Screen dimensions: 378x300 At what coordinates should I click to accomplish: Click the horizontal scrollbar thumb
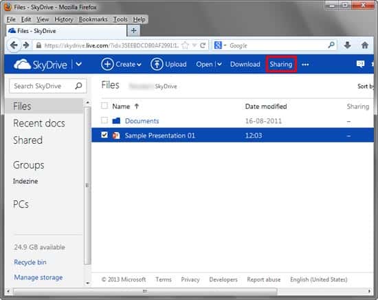pyautogui.click(x=145, y=291)
